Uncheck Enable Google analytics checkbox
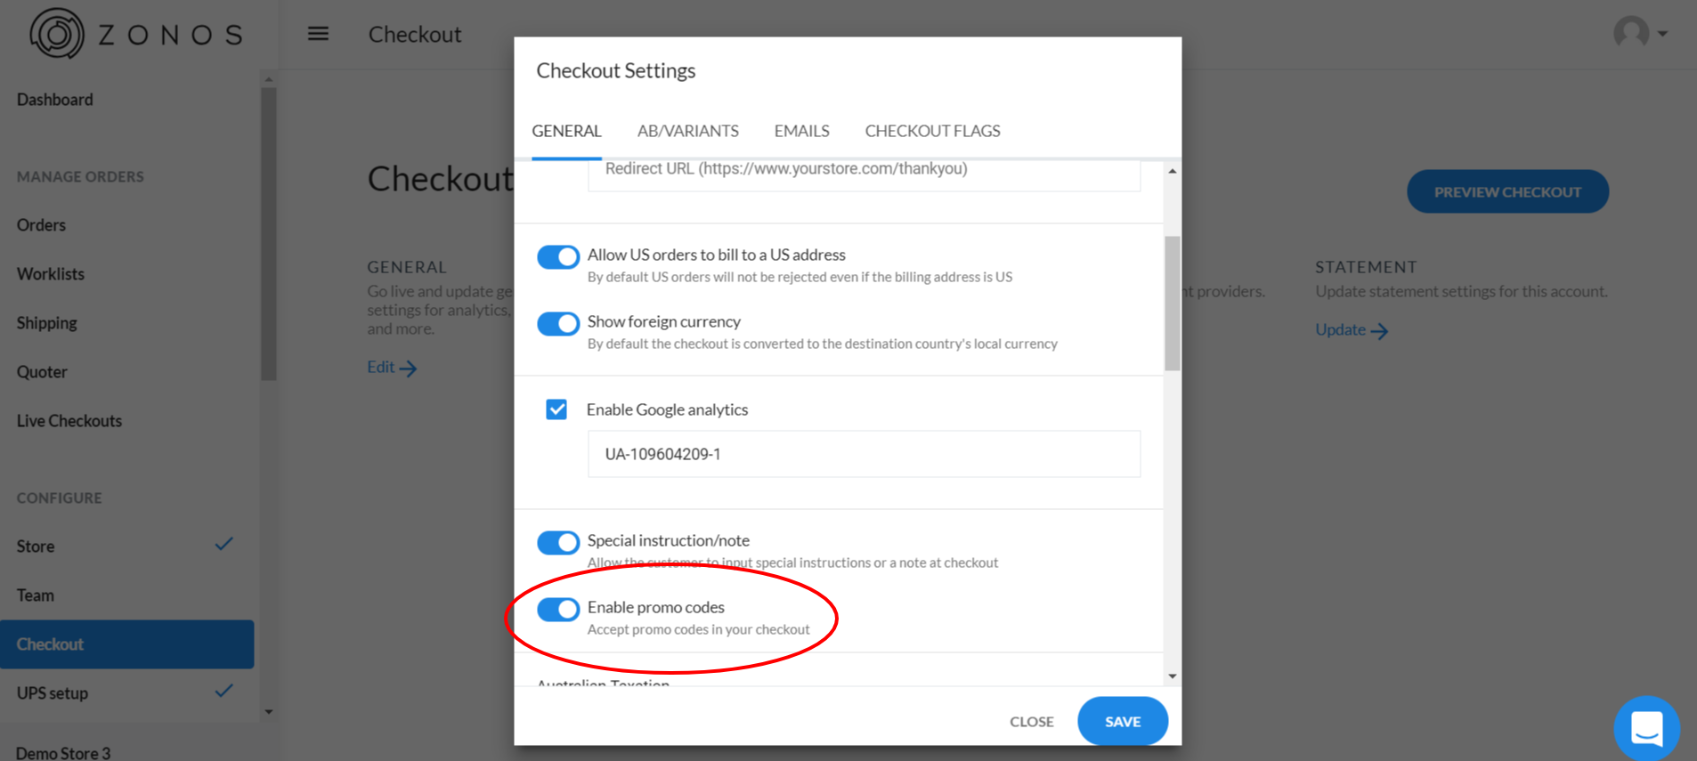 pos(556,409)
